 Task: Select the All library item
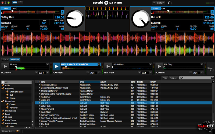16,82
